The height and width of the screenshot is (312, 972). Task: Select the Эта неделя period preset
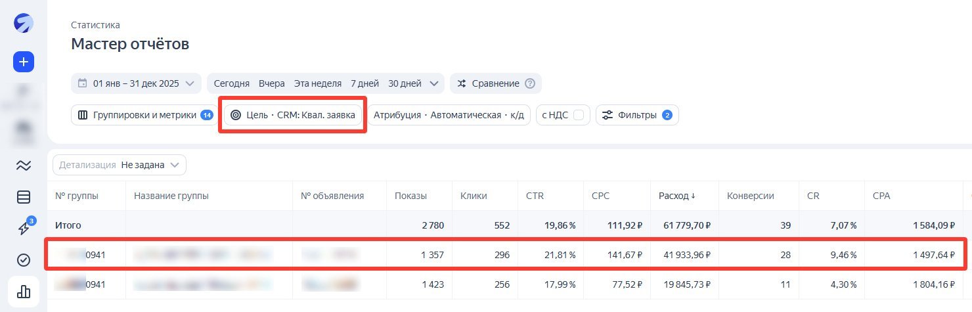pyautogui.click(x=318, y=83)
